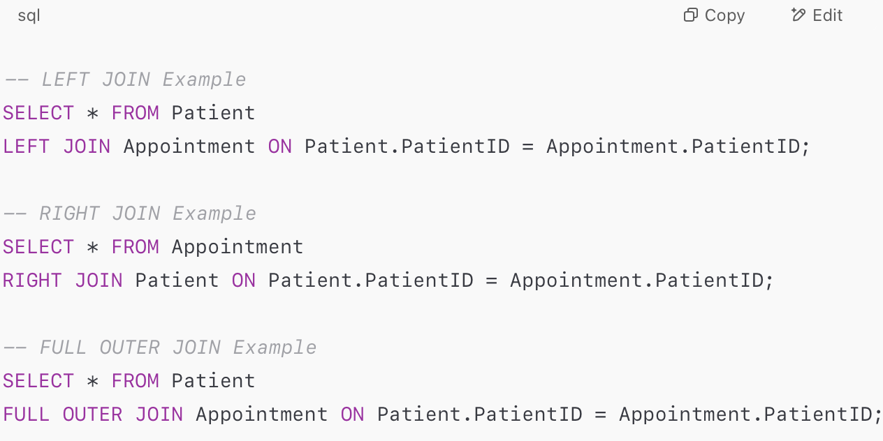
Task: Click the ON keyword in FULL OUTER JOIN line
Action: coord(353,414)
